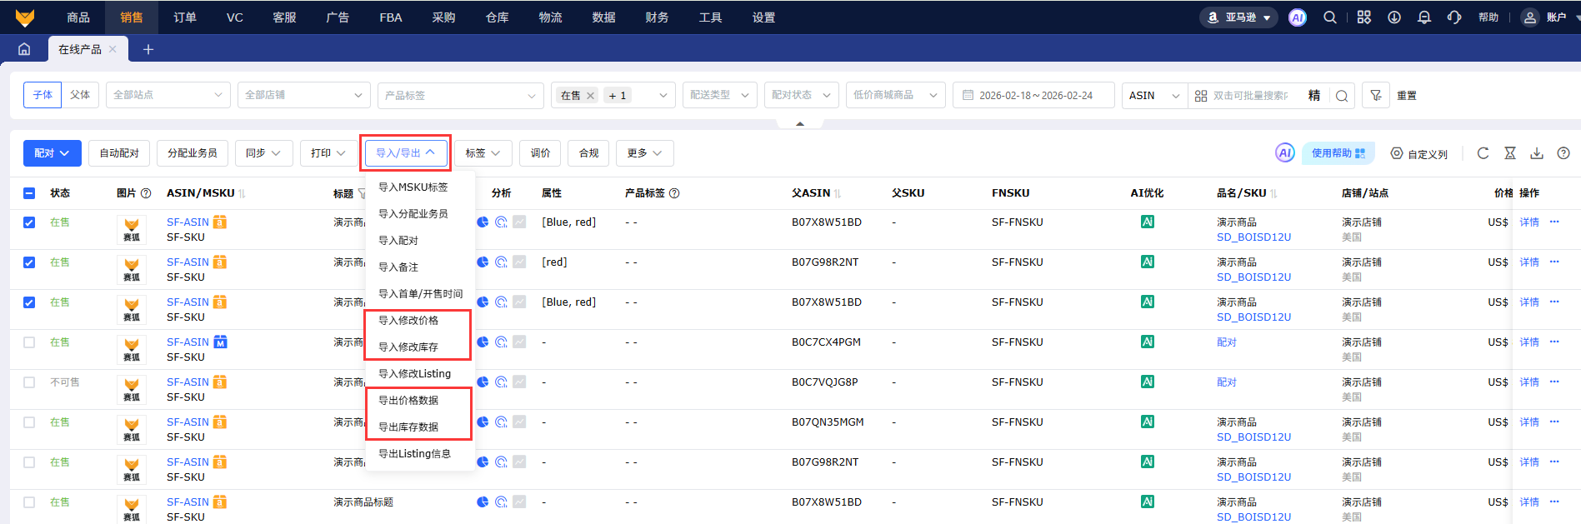
Task: Sort by ASIN/MSKU column
Action: (242, 193)
